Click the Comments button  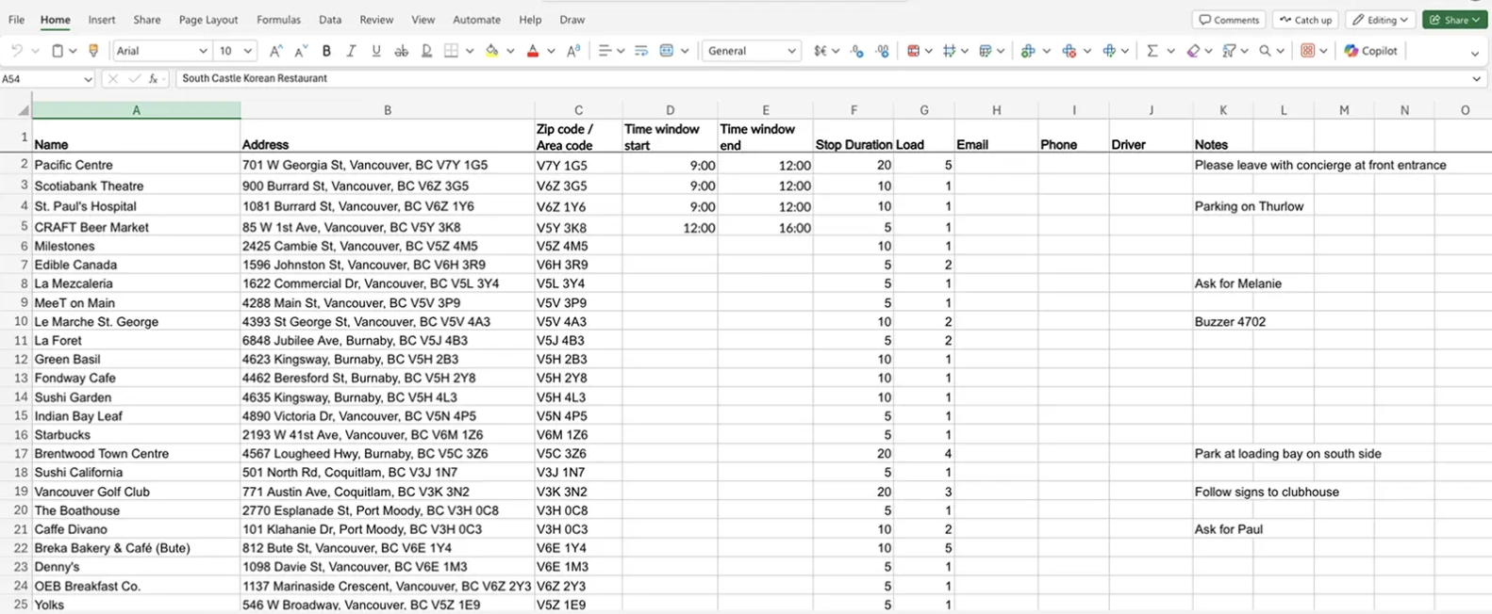click(1229, 20)
